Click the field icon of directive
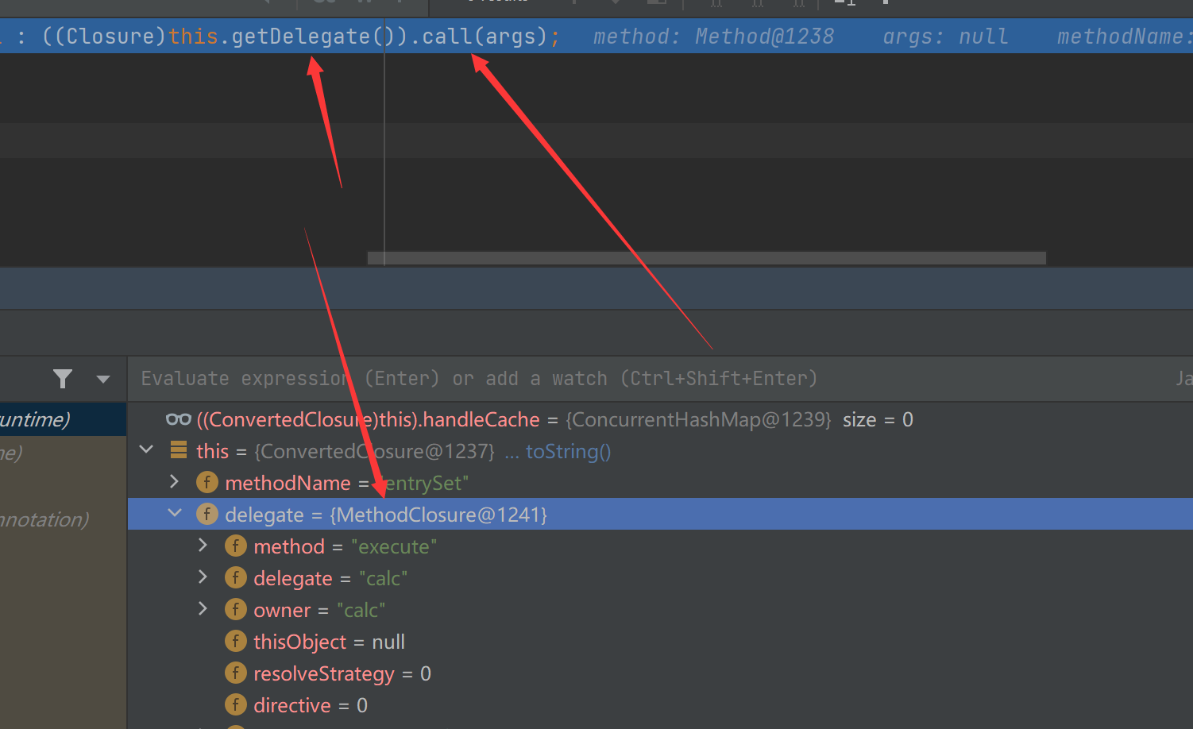Image resolution: width=1193 pixels, height=729 pixels. 236,705
